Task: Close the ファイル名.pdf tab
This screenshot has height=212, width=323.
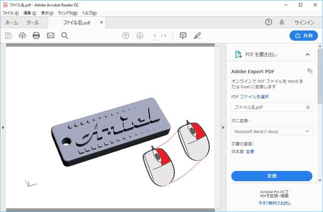Action: pyautogui.click(x=102, y=22)
